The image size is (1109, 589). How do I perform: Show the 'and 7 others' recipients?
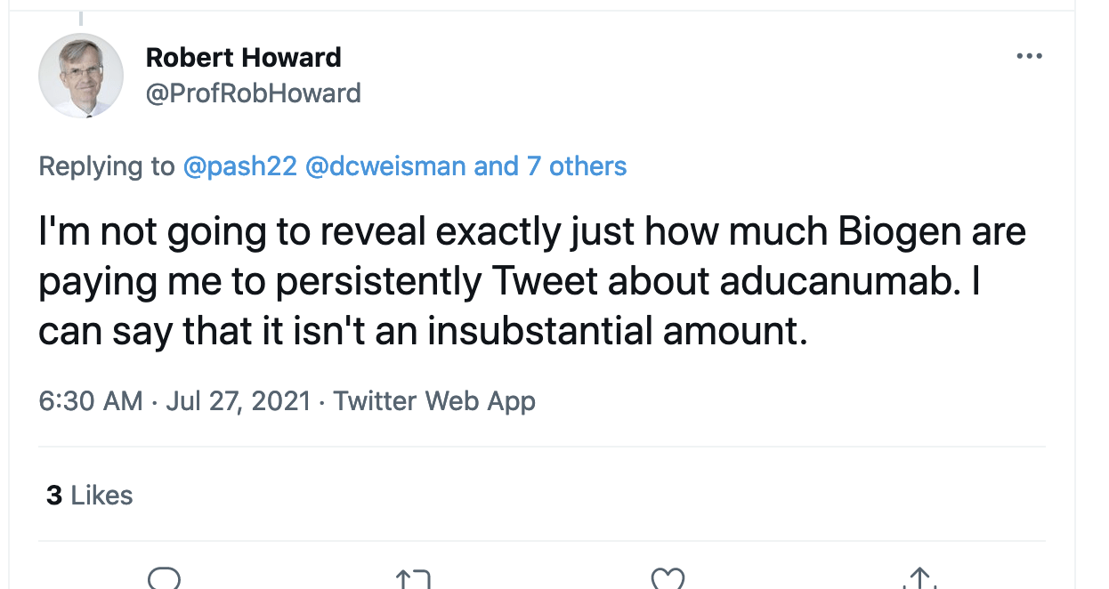pos(550,166)
